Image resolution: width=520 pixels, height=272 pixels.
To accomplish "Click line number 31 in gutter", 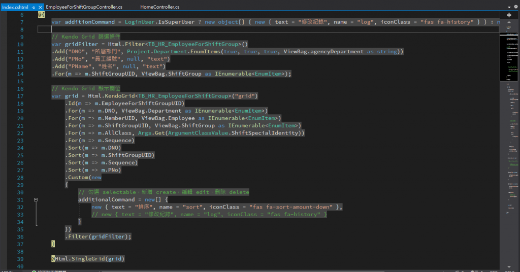I will click(x=20, y=200).
